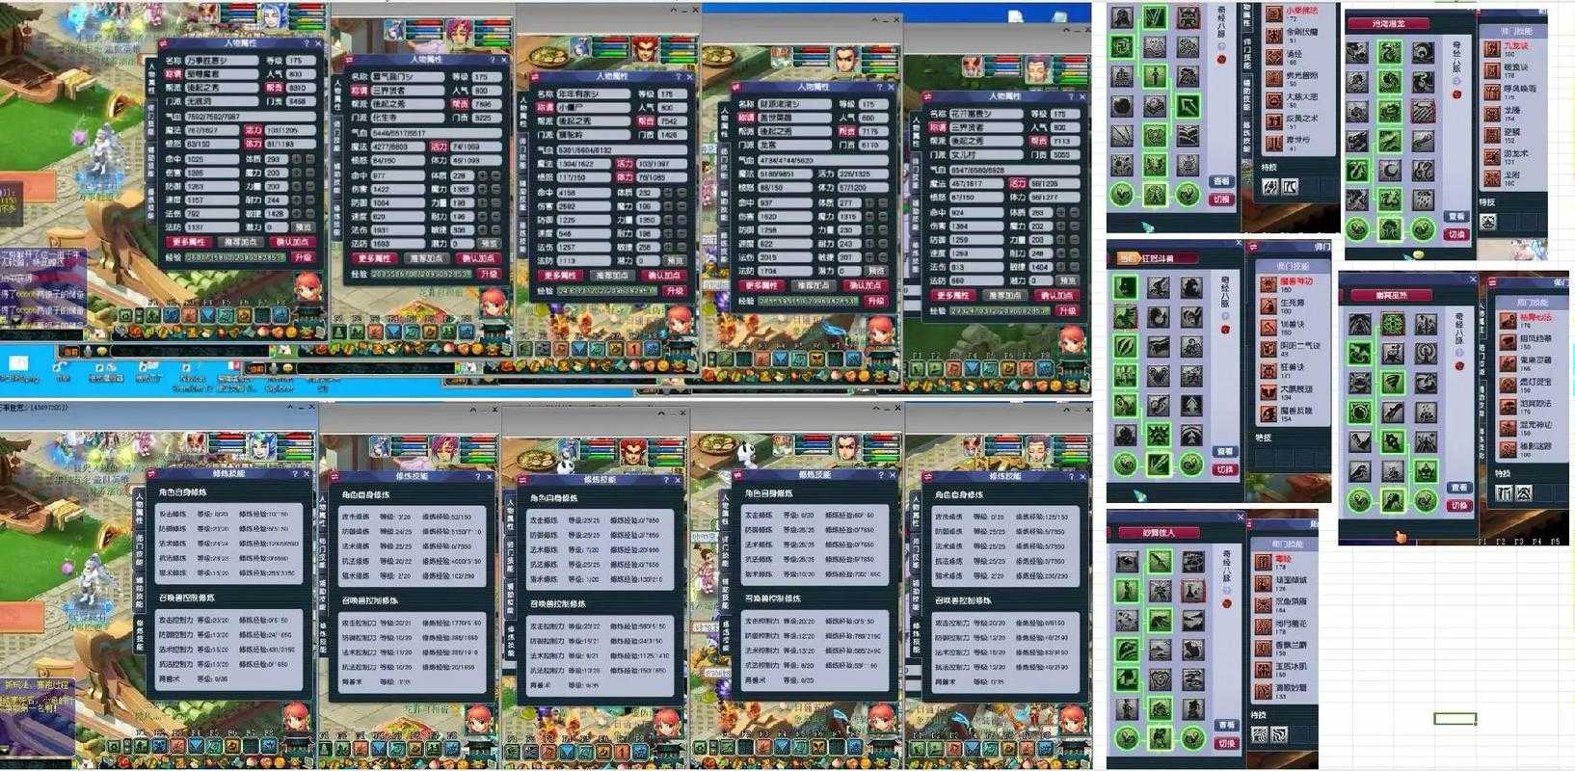
Task: Click 确认加点 in 万事胜意 window
Action: click(x=291, y=242)
